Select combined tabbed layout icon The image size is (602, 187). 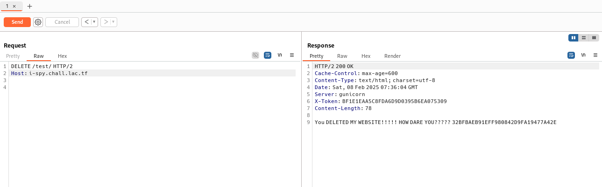[594, 38]
